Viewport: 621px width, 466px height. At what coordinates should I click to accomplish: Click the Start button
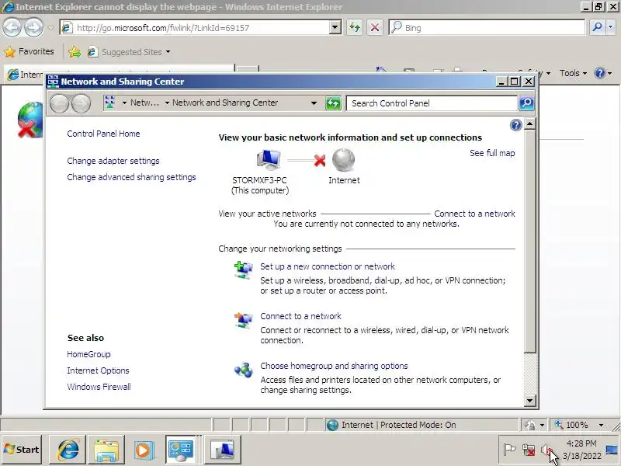coord(22,450)
